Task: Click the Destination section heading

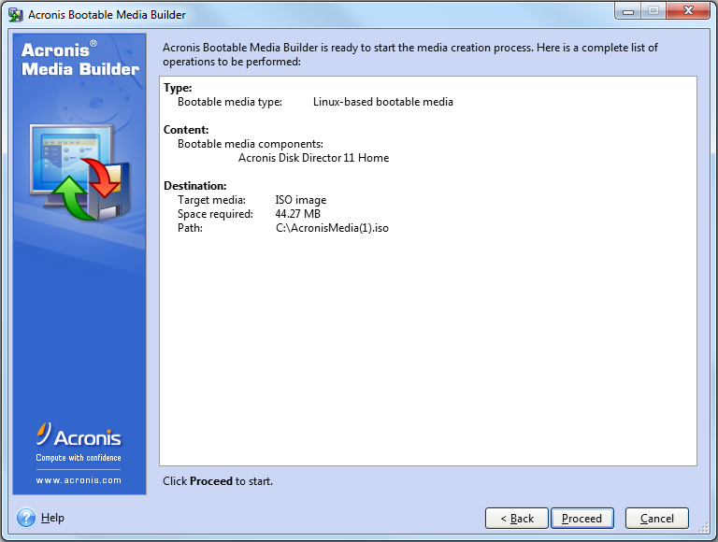Action: pos(194,186)
